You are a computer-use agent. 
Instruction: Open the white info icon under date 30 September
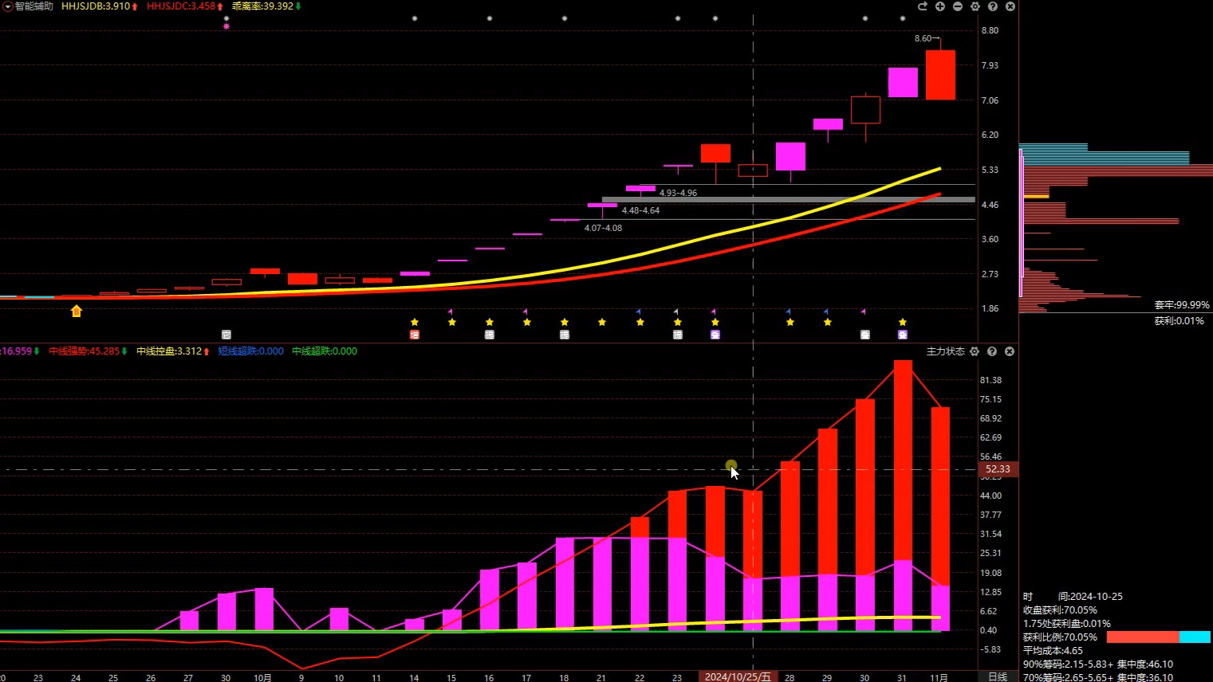226,335
